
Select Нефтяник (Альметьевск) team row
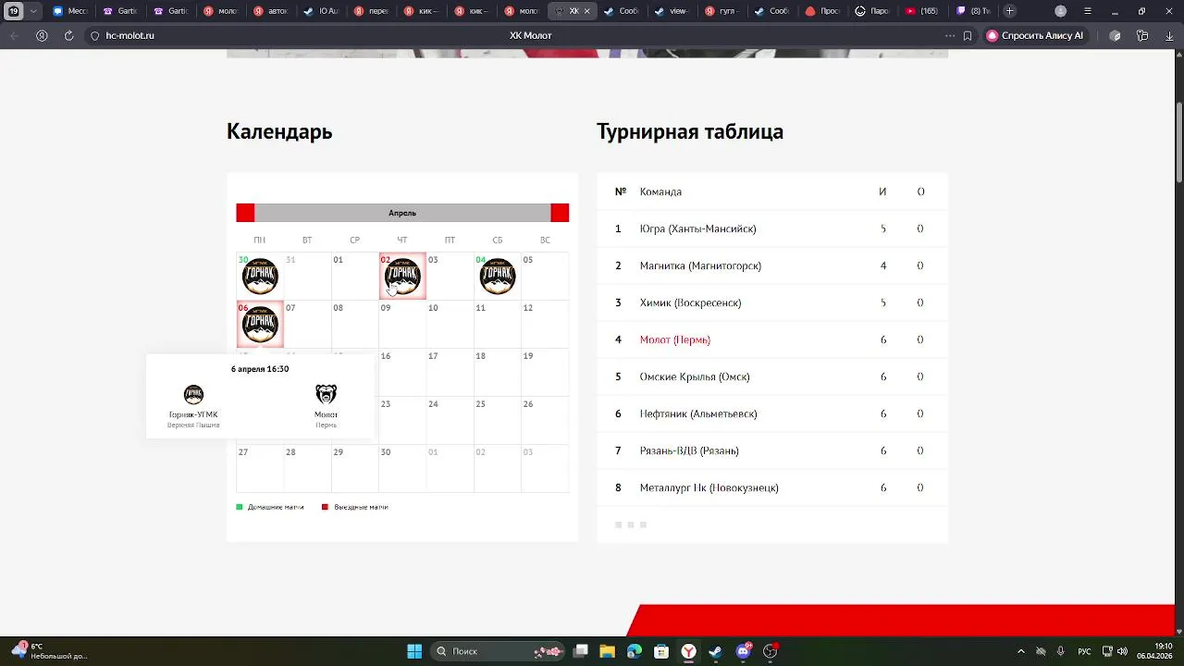(x=772, y=413)
